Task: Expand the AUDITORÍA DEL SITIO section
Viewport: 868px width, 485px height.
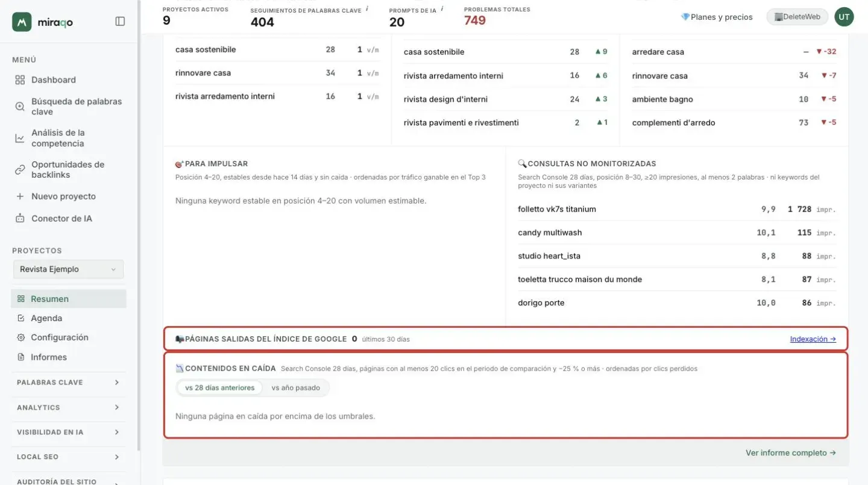Action: click(x=69, y=481)
